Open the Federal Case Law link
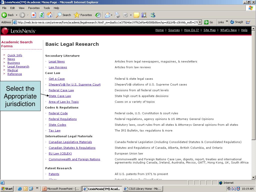Viewport: 256px width, 192px height. click(61, 90)
